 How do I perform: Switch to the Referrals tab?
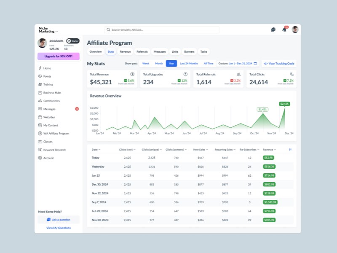142,51
